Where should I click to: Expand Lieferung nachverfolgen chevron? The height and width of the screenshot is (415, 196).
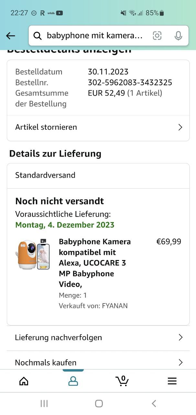pyautogui.click(x=180, y=338)
